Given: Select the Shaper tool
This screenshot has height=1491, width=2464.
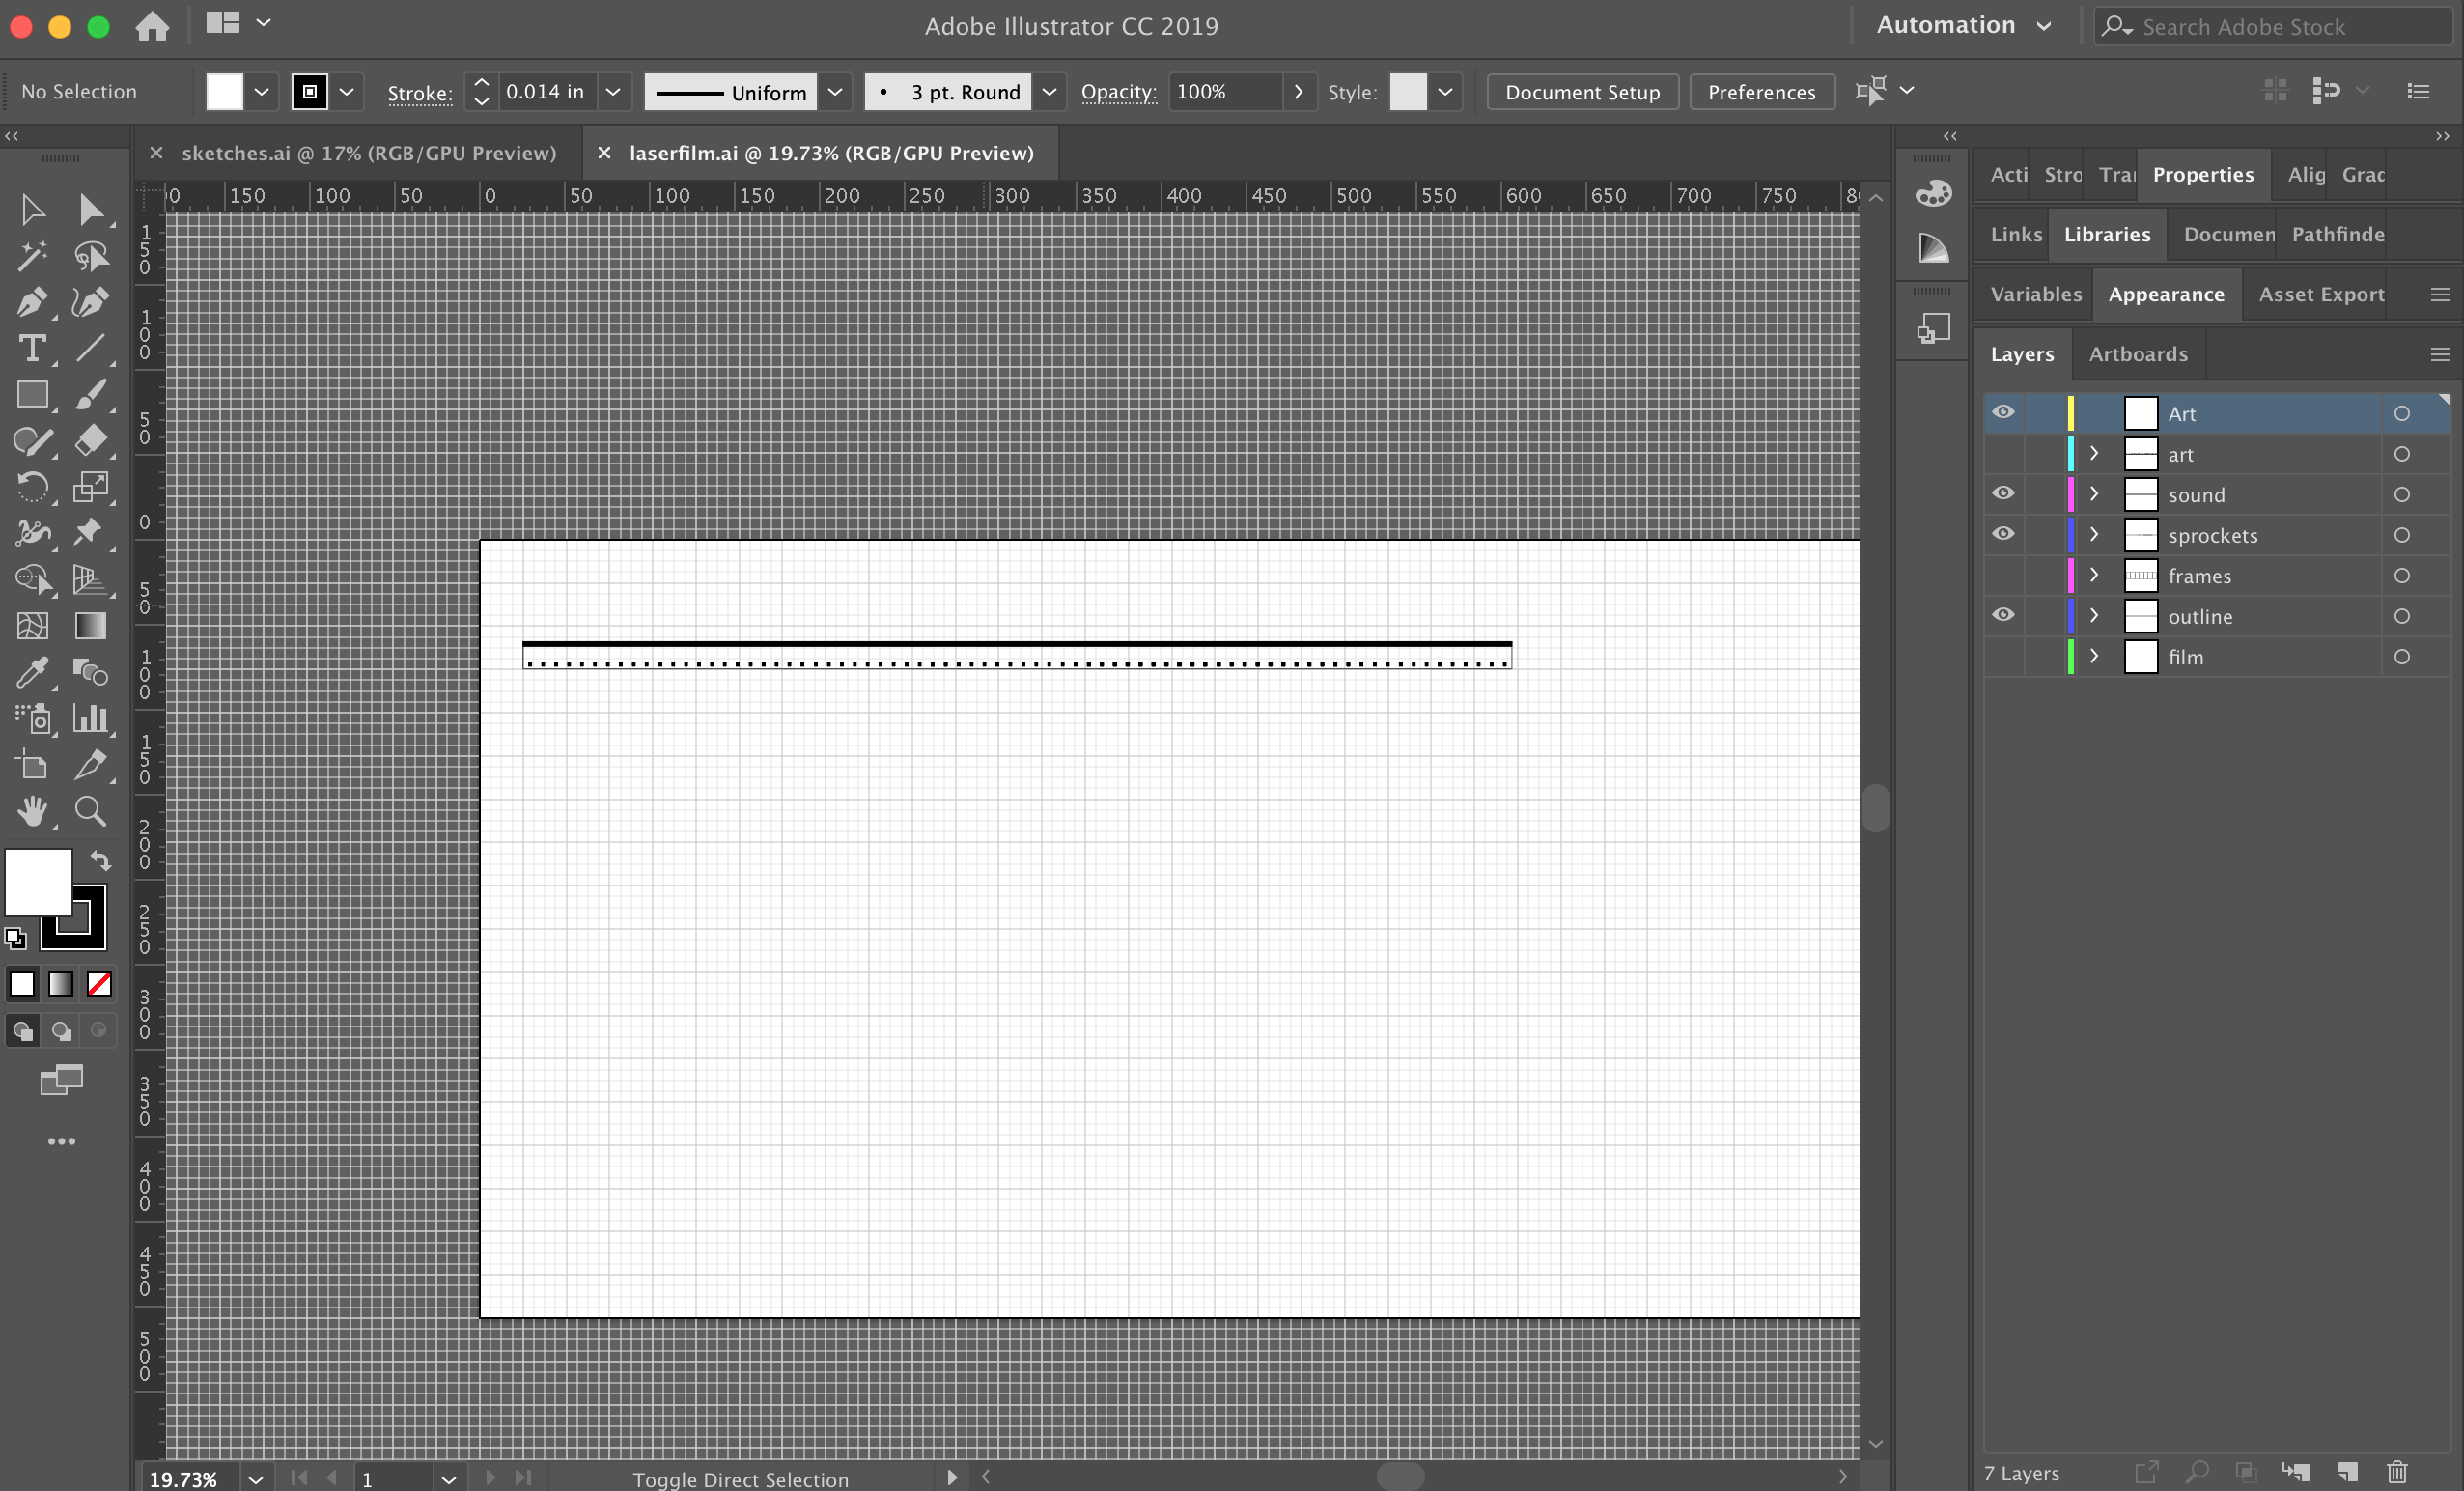Looking at the screenshot, I should pos(32,441).
